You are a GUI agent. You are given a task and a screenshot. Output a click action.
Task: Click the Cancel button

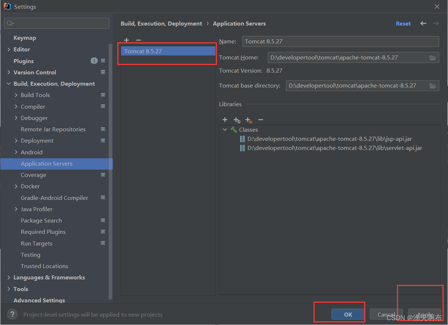(x=386, y=314)
